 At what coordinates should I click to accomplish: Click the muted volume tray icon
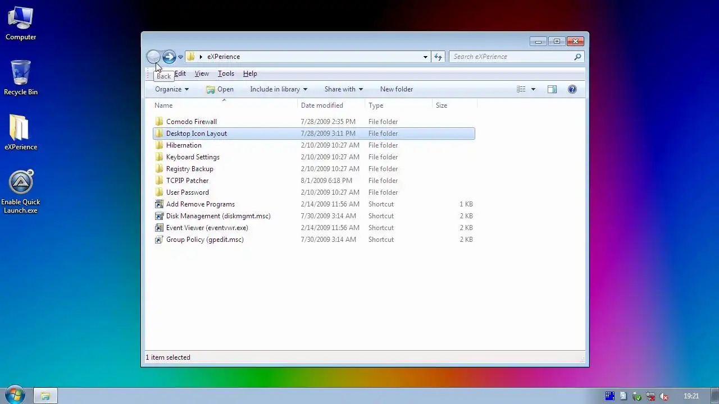(664, 396)
